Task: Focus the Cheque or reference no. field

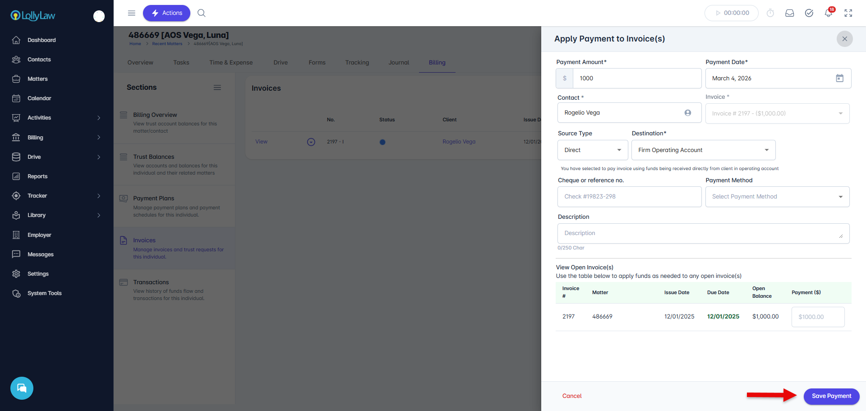Action: point(630,197)
